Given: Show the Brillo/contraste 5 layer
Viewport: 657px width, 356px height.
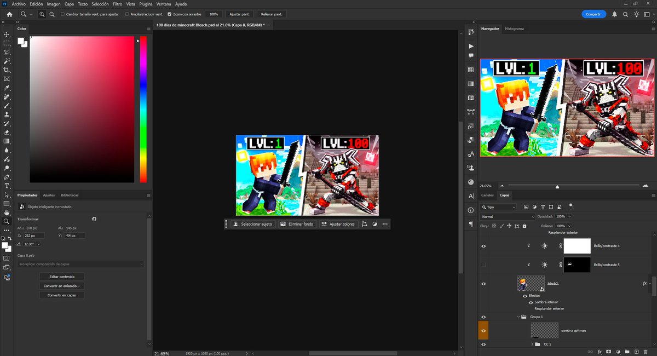Looking at the screenshot, I should tap(483, 265).
